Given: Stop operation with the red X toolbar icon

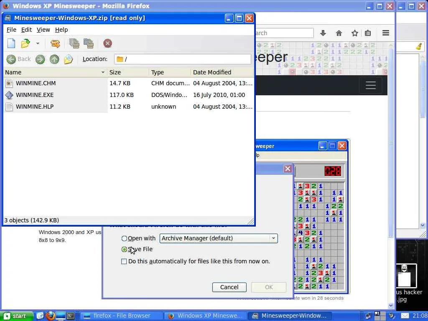Looking at the screenshot, I should pos(107,43).
